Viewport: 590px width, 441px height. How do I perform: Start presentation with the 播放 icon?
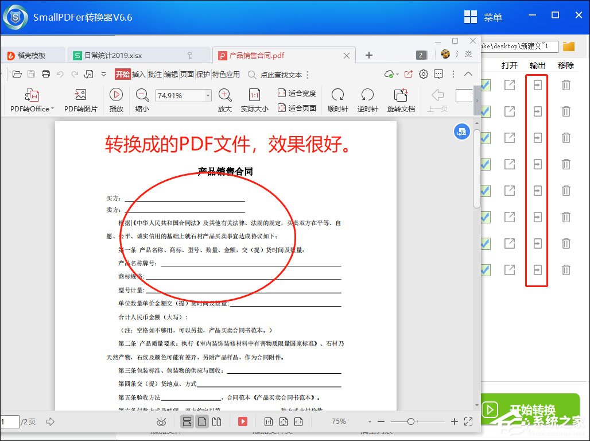(x=116, y=96)
